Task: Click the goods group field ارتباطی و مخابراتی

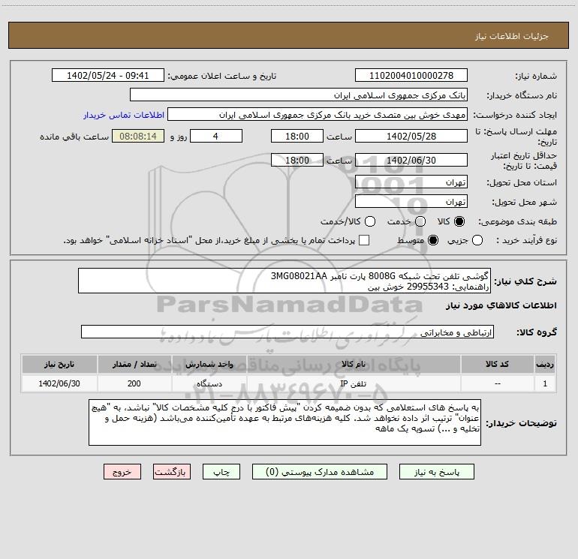Action: pyautogui.click(x=287, y=332)
